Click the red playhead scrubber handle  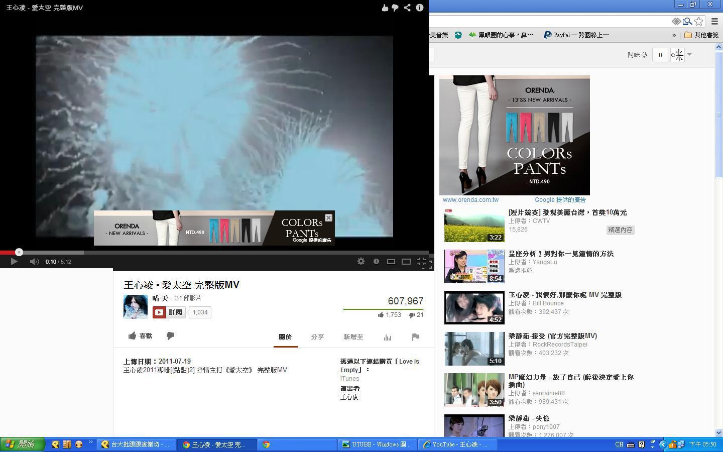[x=19, y=252]
